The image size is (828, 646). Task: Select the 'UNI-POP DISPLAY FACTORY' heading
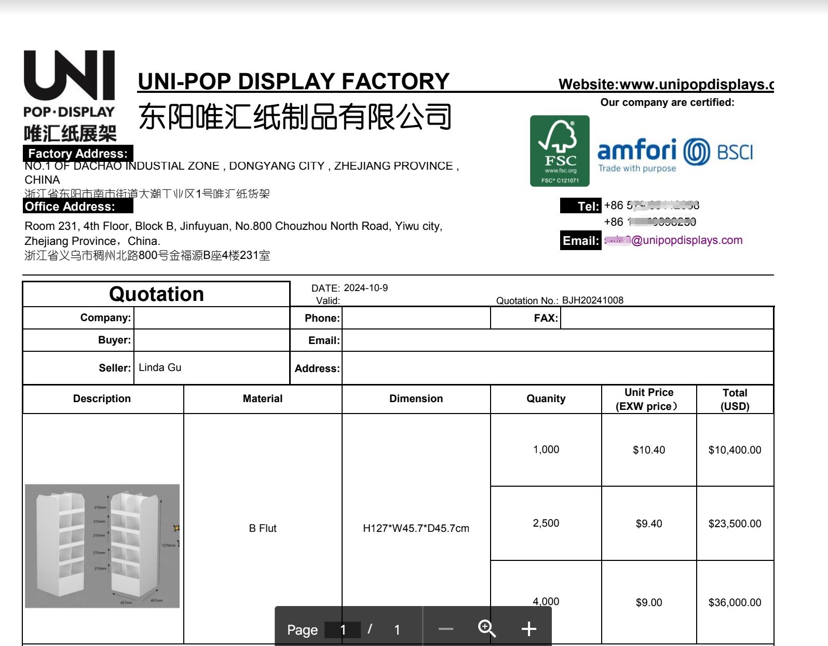[293, 81]
